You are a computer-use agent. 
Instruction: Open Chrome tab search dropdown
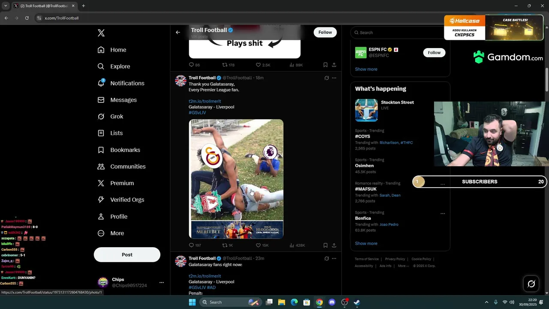6,6
